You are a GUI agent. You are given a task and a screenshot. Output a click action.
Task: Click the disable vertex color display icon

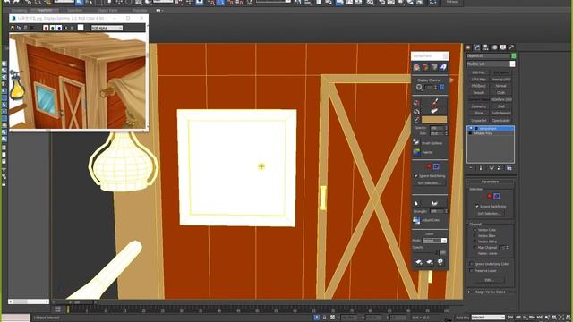tap(434, 67)
